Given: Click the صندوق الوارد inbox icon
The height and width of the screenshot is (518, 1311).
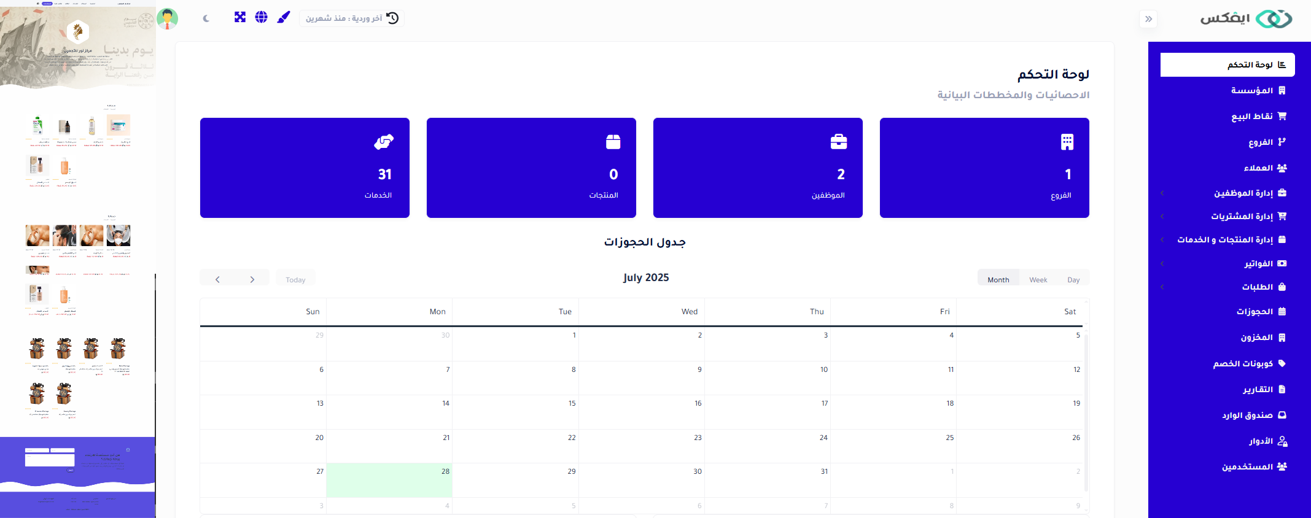Looking at the screenshot, I should click(x=1282, y=416).
